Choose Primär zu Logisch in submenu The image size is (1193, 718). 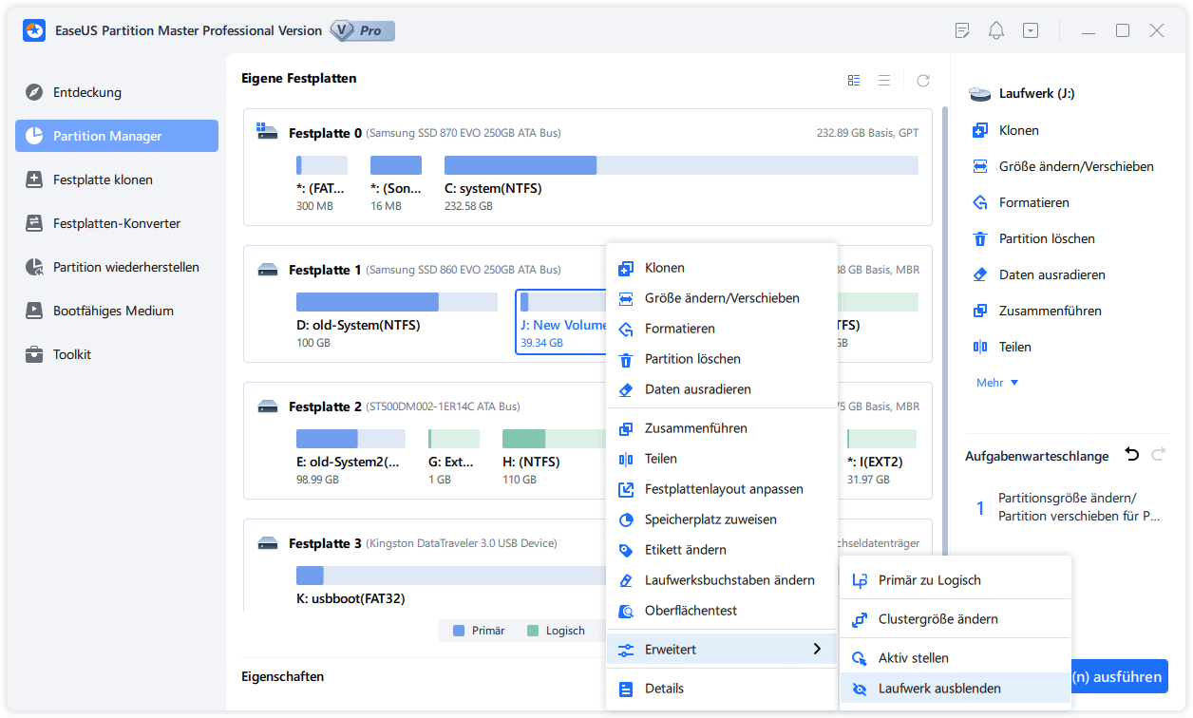point(956,580)
